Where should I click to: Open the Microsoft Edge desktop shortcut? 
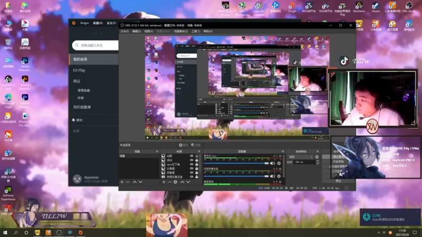coord(8,101)
